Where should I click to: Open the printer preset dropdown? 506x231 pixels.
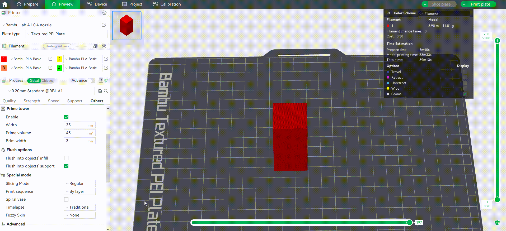(x=50, y=25)
